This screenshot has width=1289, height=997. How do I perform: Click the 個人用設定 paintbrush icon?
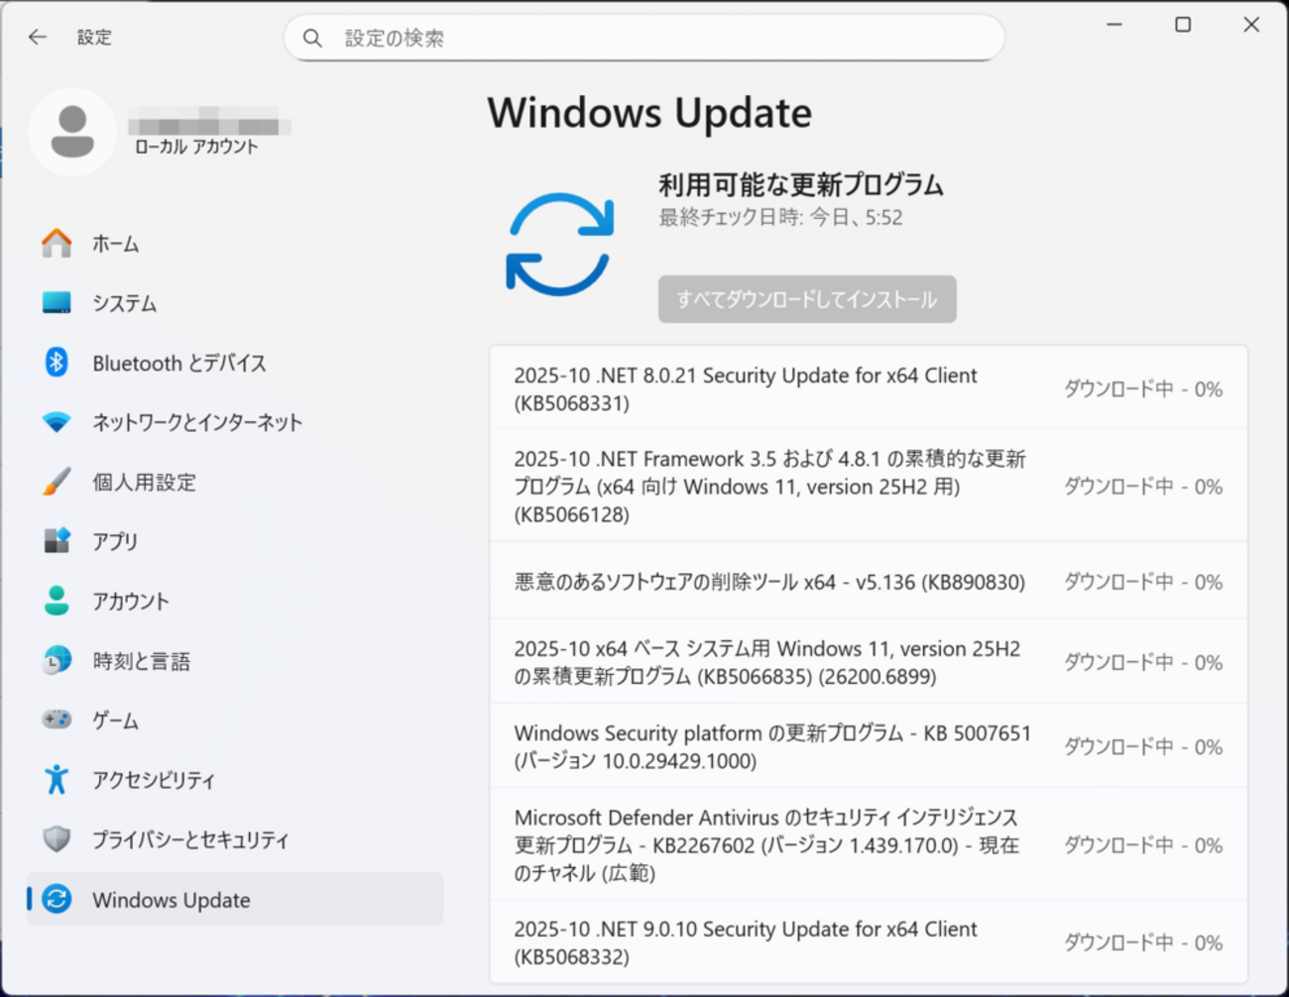(57, 482)
